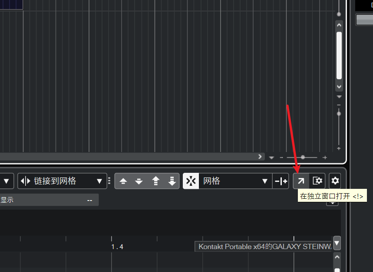Click the vertical zoom slider handle
Viewport: 373px width, 272px height.
pos(339,113)
